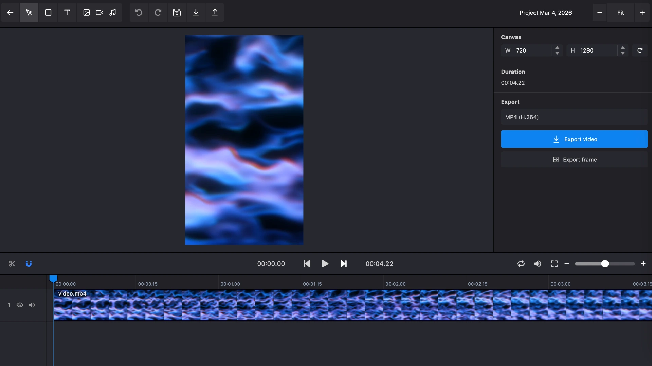Open the Fit zoom menu
Viewport: 652px width, 366px height.
coord(620,13)
